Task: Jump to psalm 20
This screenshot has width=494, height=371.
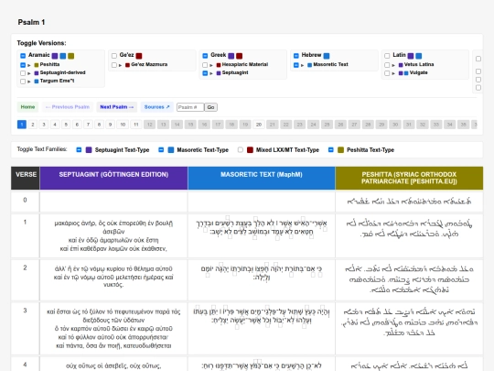Action: 259,125
